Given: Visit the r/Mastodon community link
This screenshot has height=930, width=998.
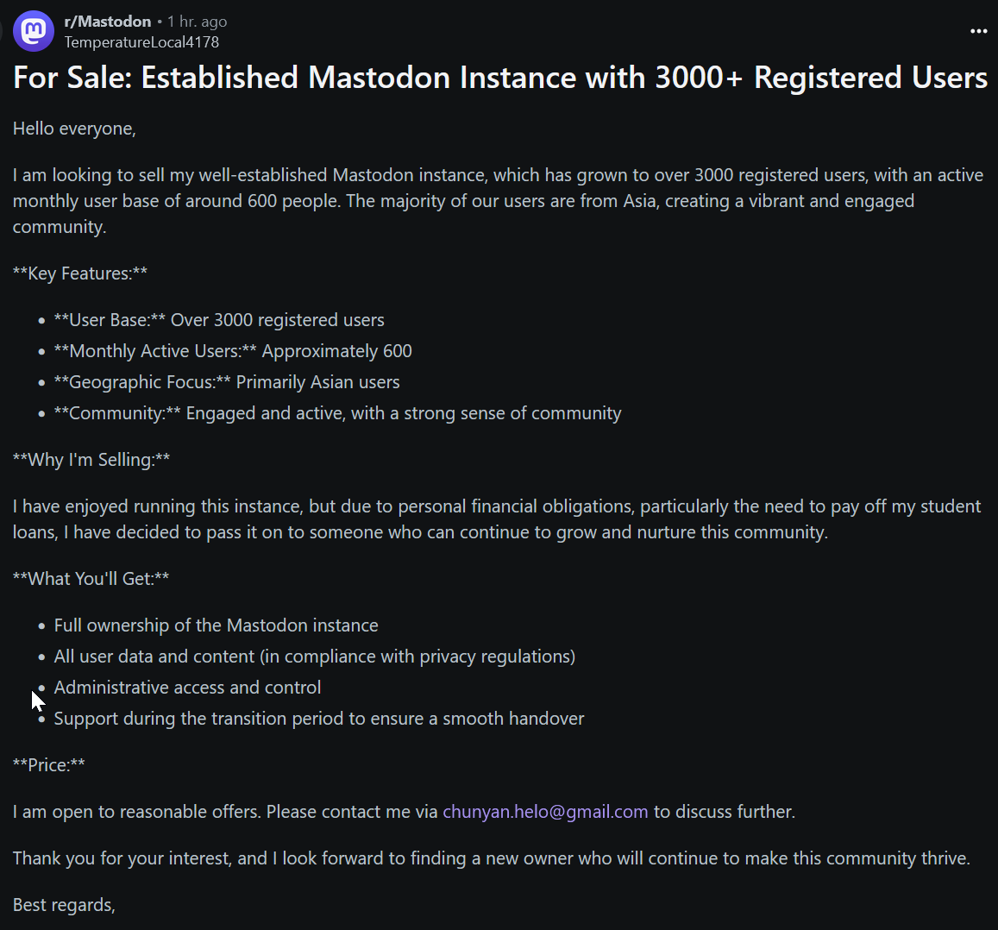Looking at the screenshot, I should (x=108, y=22).
